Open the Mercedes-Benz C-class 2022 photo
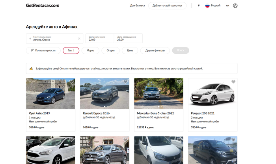 click(x=159, y=94)
